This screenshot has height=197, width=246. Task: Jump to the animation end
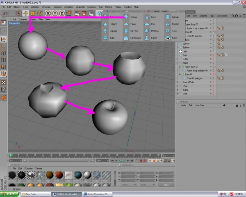(x=132, y=160)
